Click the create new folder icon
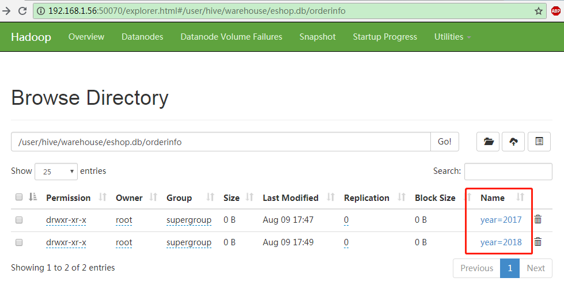The height and width of the screenshot is (289, 564). click(489, 142)
